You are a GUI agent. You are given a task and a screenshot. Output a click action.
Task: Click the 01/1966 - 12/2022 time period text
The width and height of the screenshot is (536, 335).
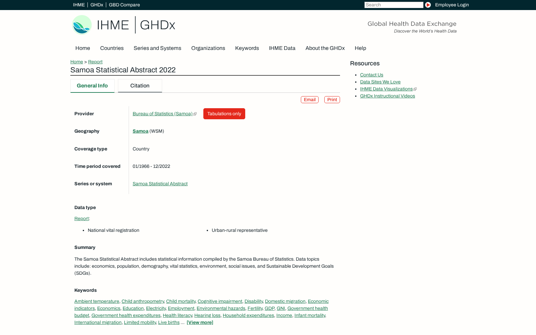pyautogui.click(x=151, y=166)
